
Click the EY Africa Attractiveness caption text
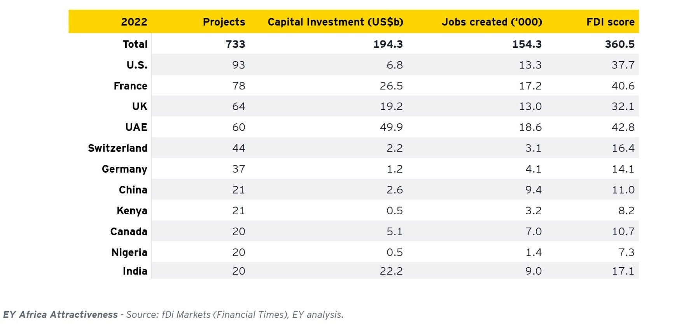[x=60, y=315]
